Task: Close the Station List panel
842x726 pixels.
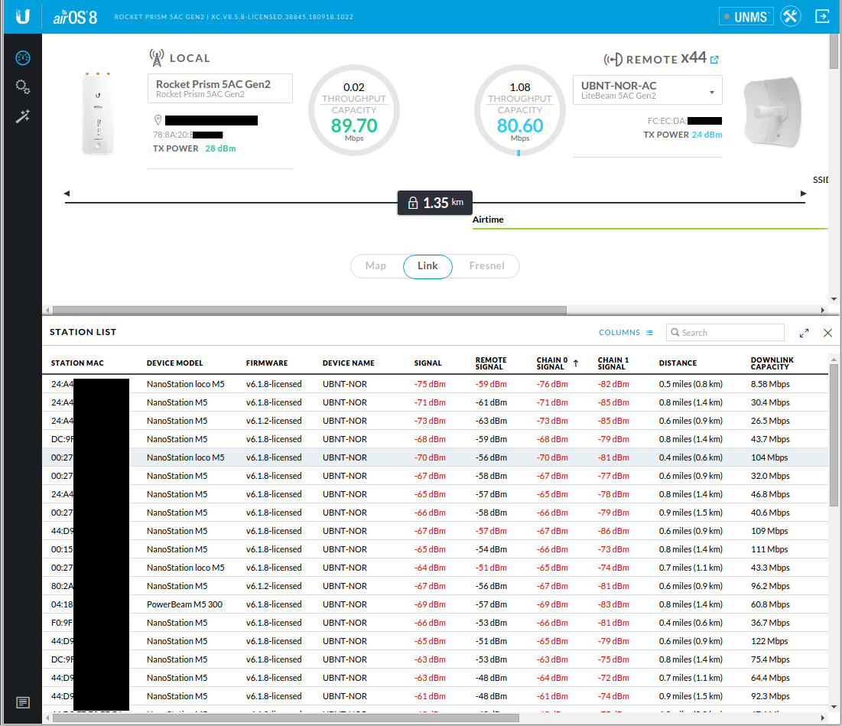Action: pyautogui.click(x=827, y=333)
